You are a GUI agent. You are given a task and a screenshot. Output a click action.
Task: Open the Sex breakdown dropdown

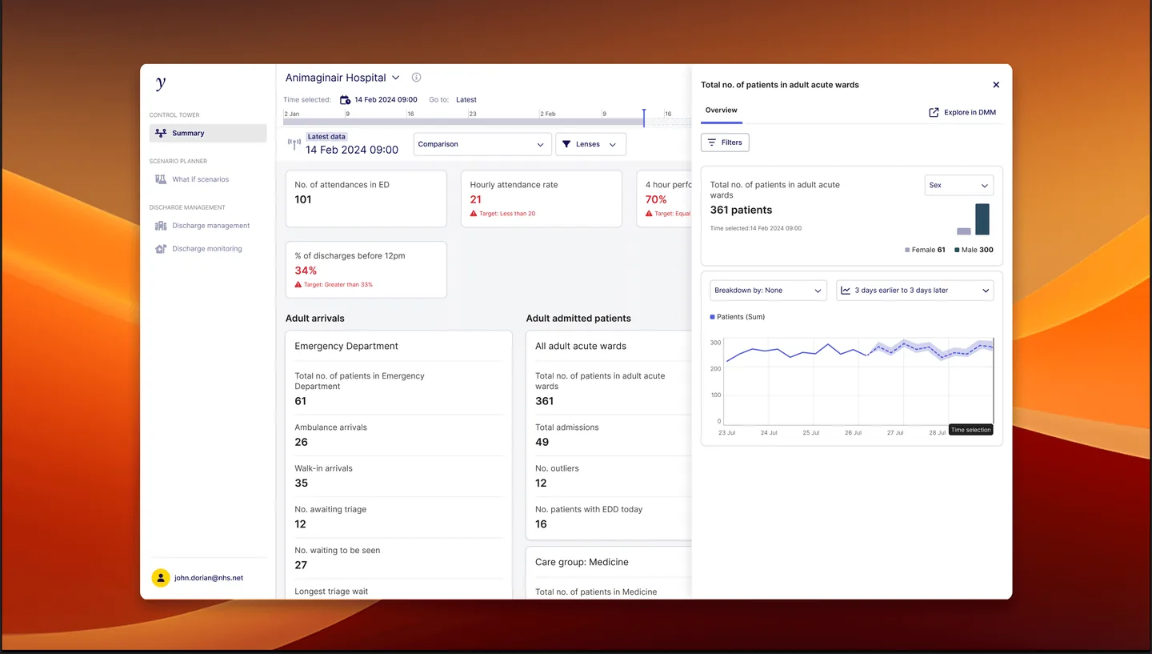coord(958,185)
